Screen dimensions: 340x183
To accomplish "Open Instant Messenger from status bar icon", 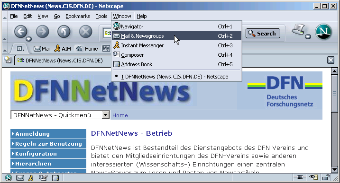I will pyautogui.click(x=31, y=178).
